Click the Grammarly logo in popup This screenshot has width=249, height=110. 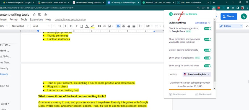coord(171,14)
